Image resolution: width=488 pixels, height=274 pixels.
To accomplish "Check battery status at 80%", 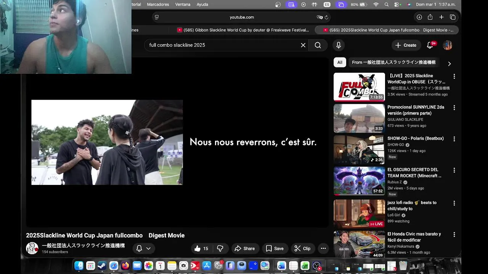I will (358, 5).
